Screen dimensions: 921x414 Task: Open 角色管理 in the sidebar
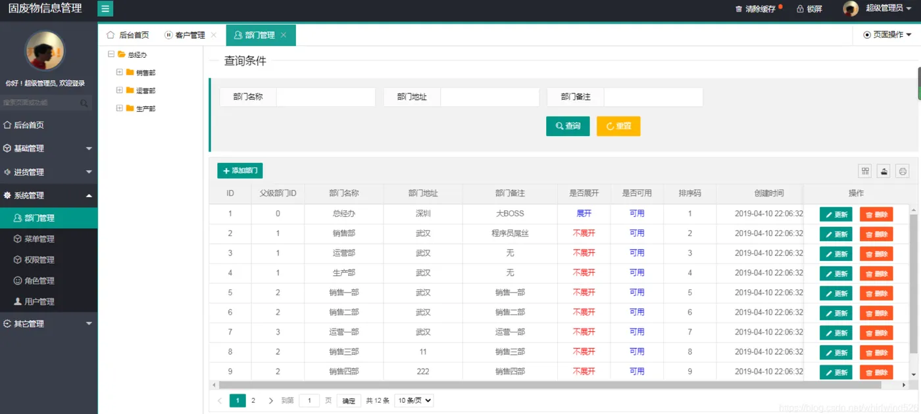[x=49, y=281]
